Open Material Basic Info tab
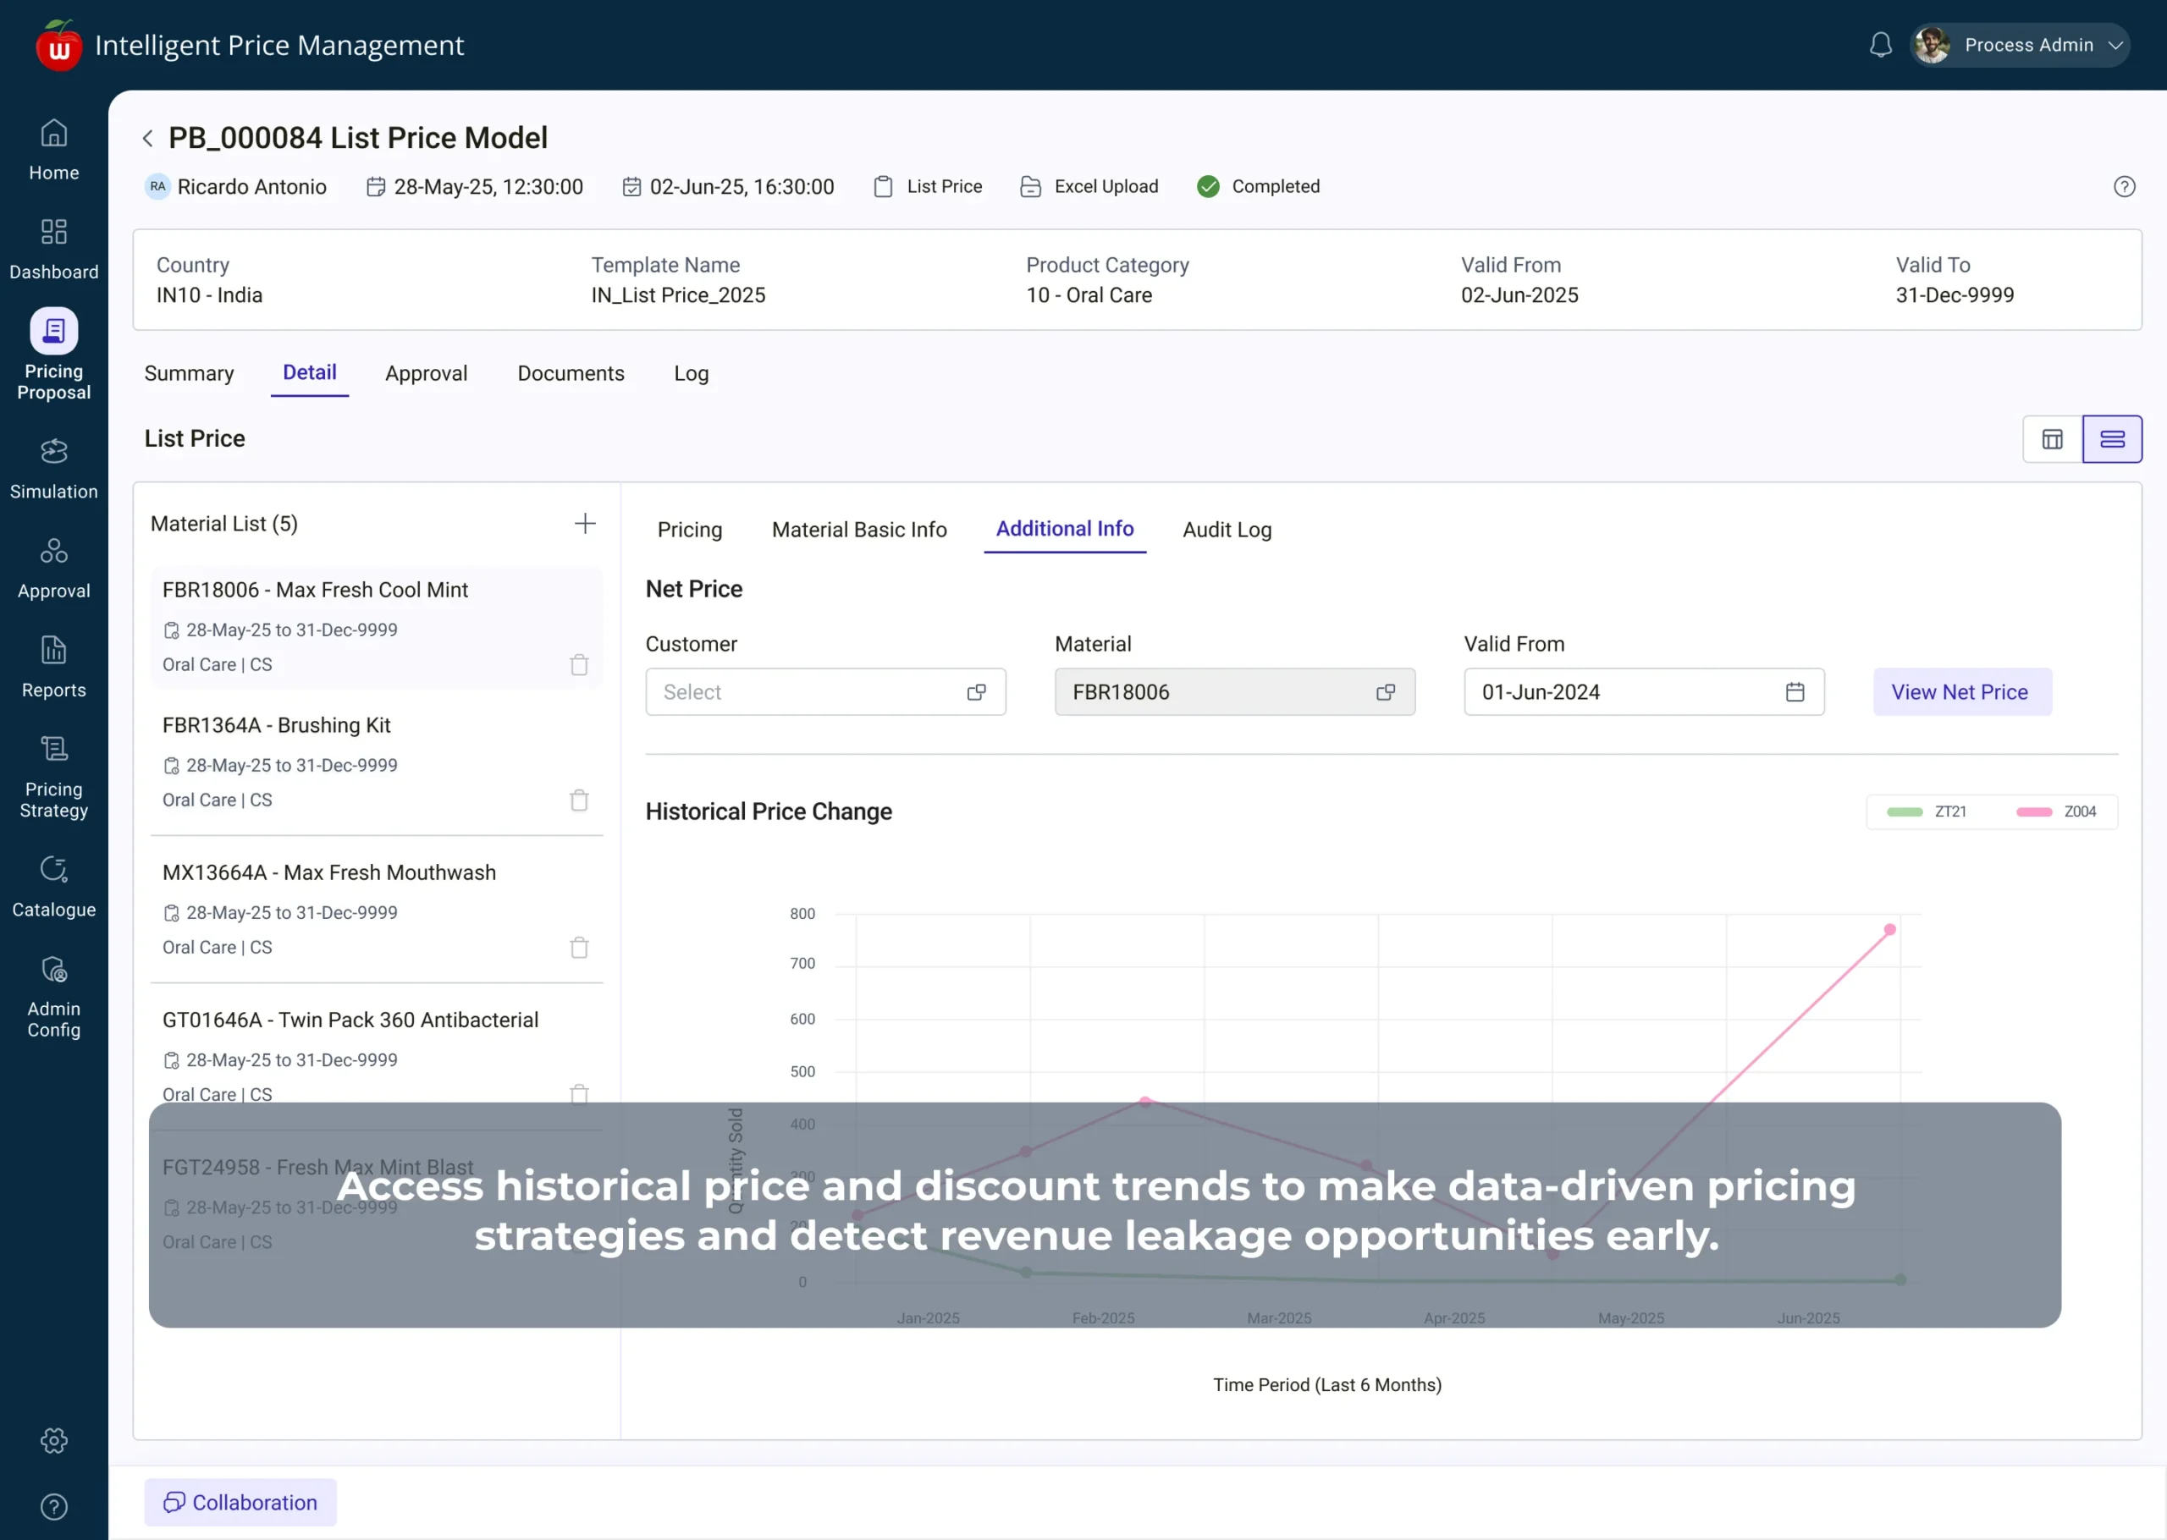Image resolution: width=2167 pixels, height=1540 pixels. (858, 530)
